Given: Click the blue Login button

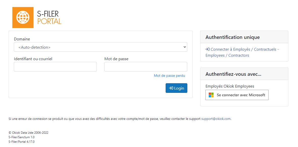Looking at the screenshot, I should pyautogui.click(x=176, y=88).
